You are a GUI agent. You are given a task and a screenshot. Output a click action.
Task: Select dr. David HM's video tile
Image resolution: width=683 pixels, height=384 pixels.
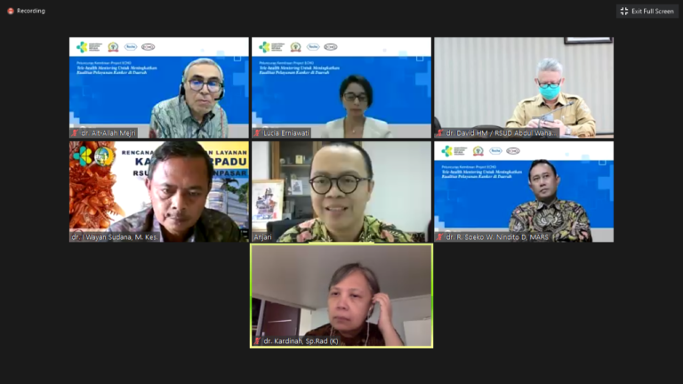tap(524, 87)
